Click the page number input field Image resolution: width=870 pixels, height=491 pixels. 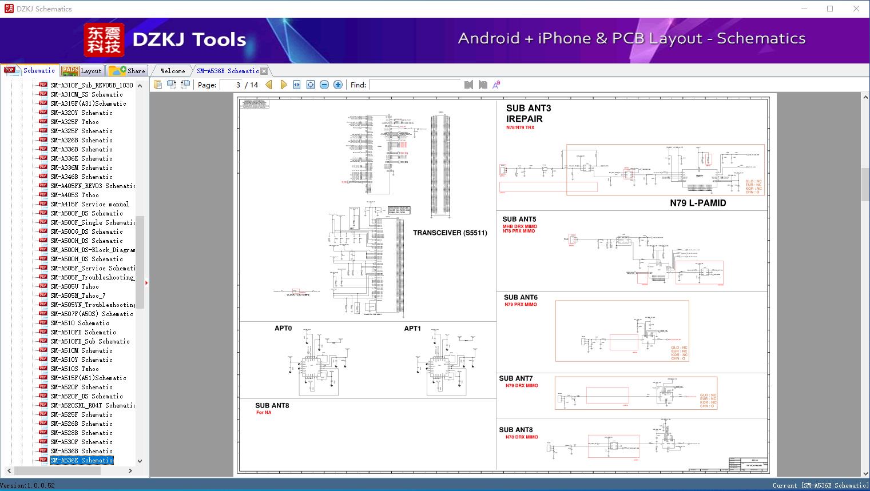pyautogui.click(x=232, y=85)
